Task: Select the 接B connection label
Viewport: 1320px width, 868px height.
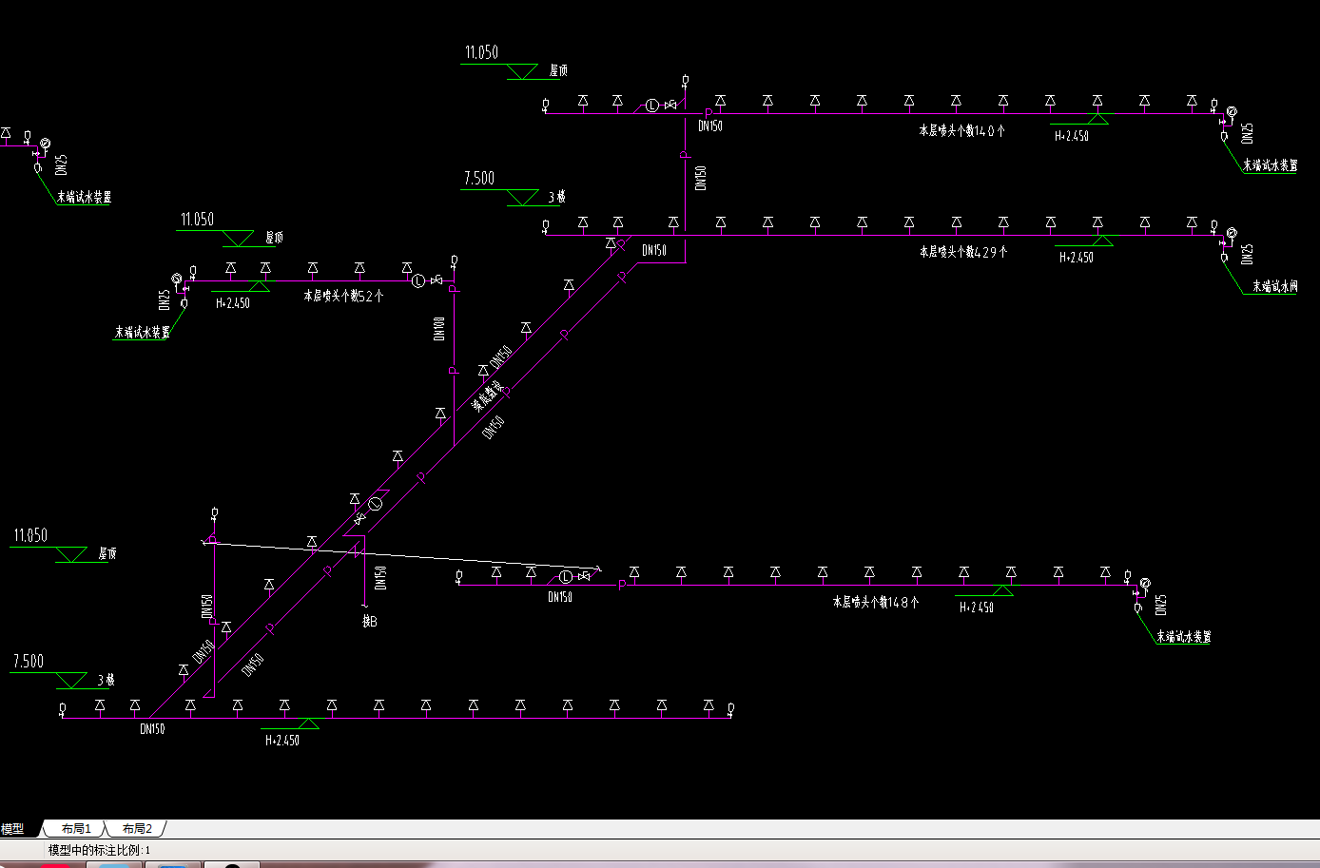Action: coord(370,622)
